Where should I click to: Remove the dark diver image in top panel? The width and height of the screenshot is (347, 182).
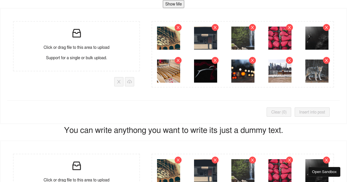click(x=326, y=27)
